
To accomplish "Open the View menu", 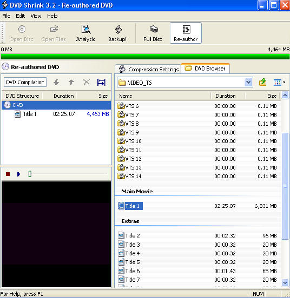I will tap(36, 16).
